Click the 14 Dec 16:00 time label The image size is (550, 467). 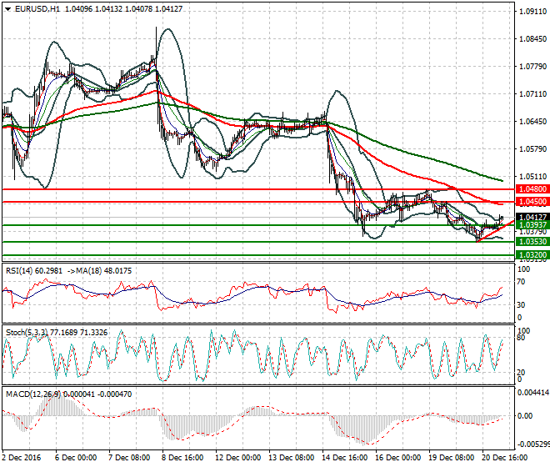coord(345,458)
